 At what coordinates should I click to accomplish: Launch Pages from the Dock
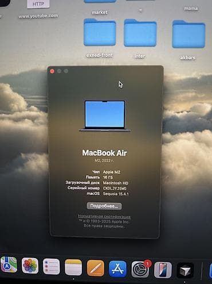tap(96, 268)
